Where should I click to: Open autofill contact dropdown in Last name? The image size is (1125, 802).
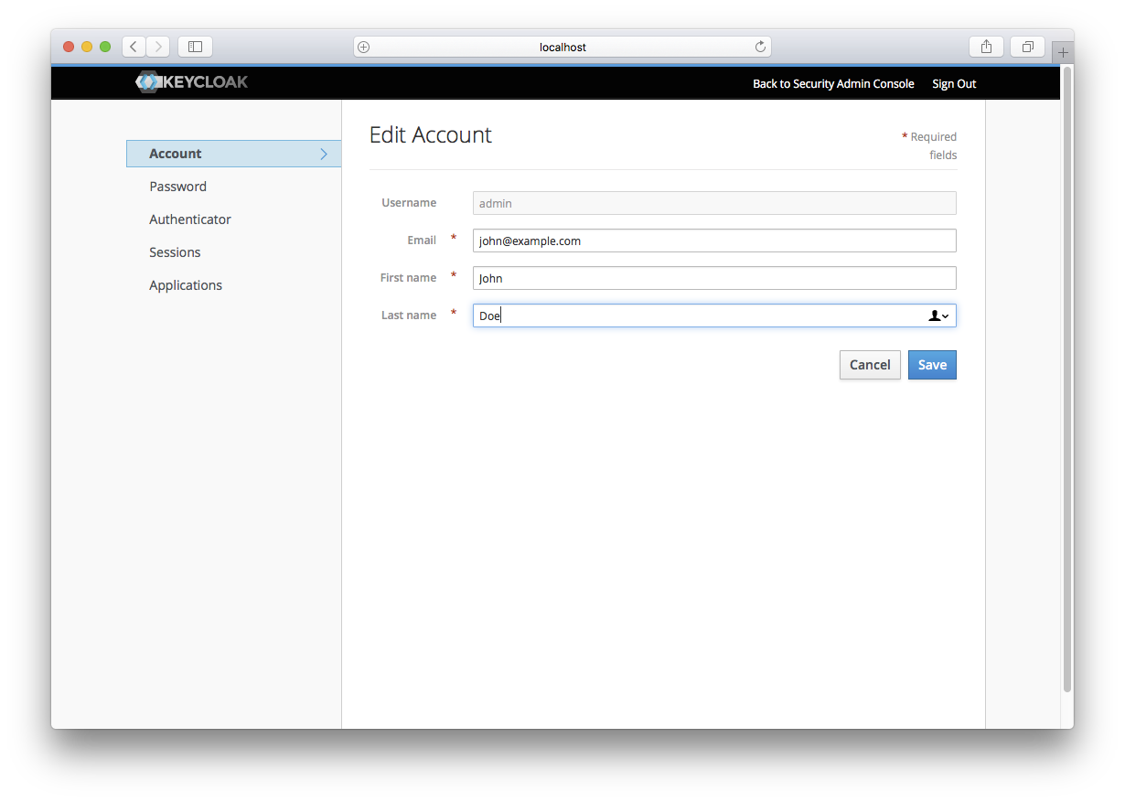pos(938,315)
